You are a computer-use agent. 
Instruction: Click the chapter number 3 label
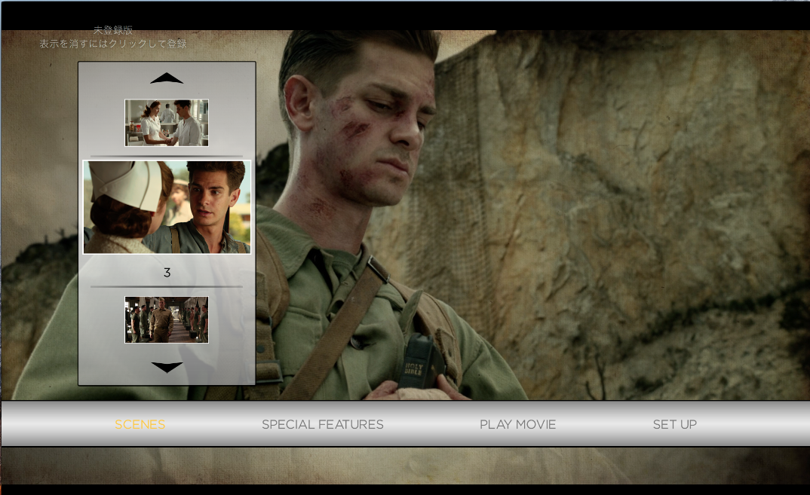point(167,273)
